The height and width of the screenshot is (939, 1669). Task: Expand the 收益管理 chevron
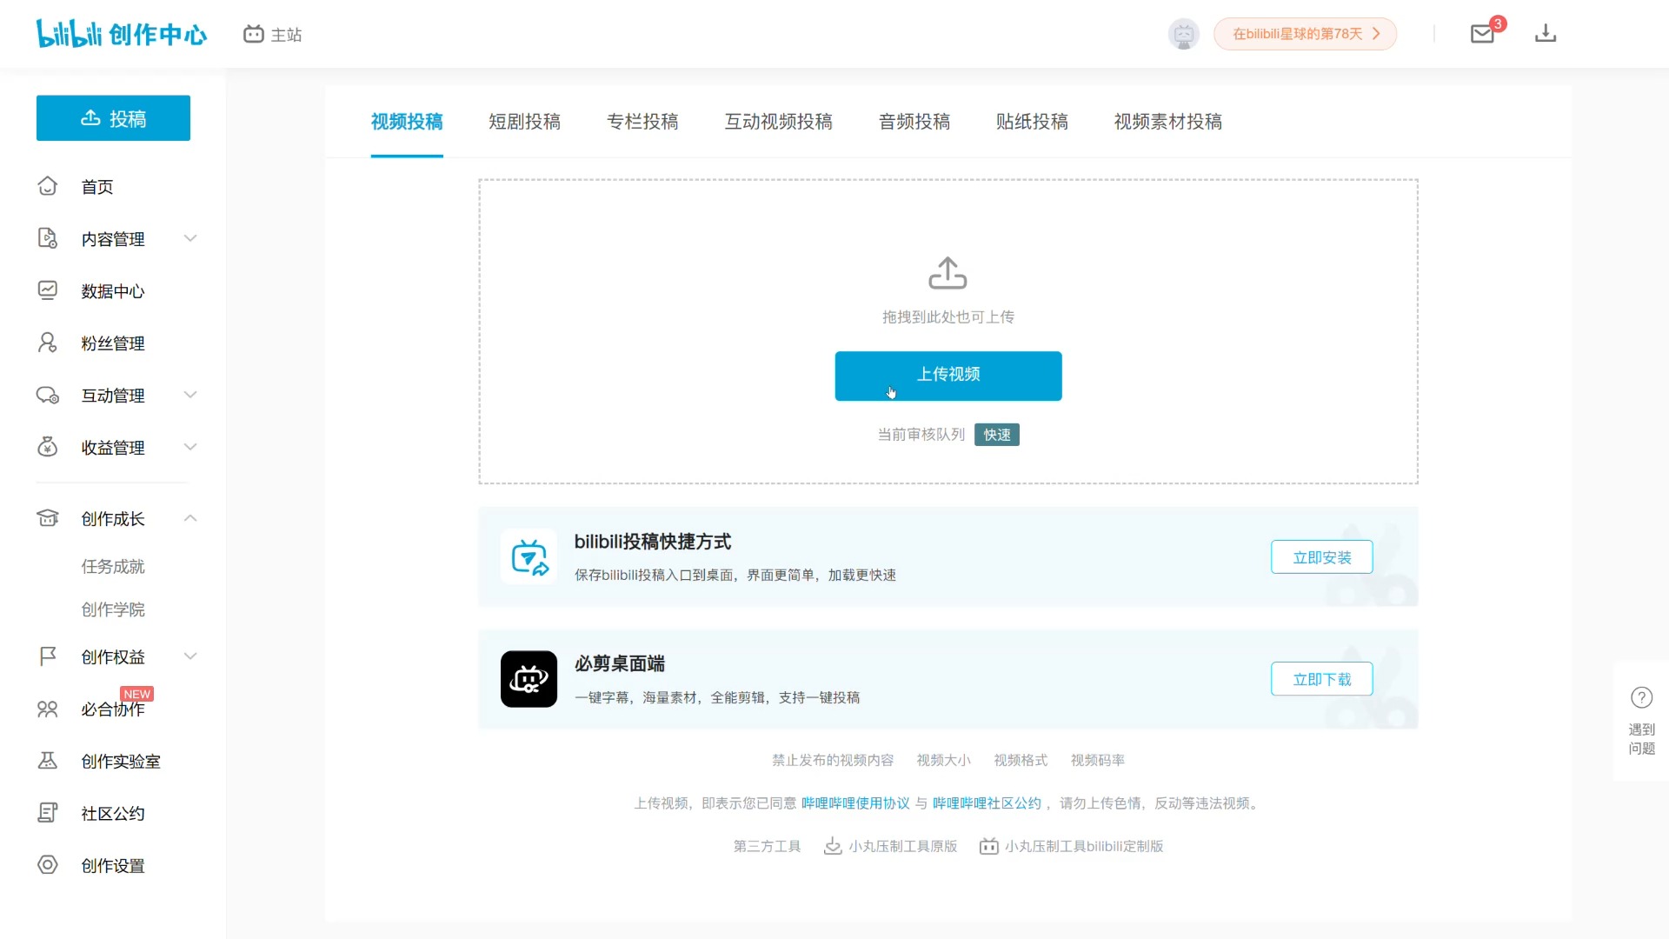[x=190, y=447]
